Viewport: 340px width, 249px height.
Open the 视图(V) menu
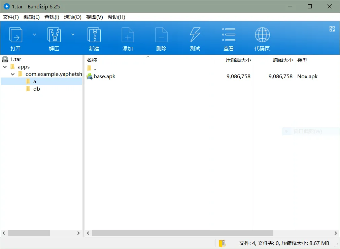(x=95, y=17)
